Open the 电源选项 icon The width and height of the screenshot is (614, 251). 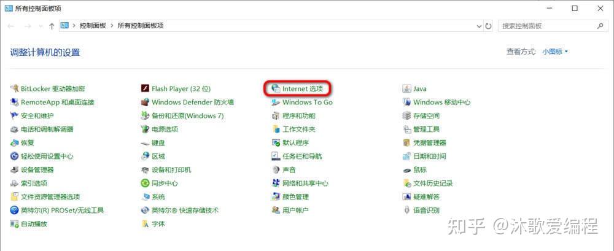pyautogui.click(x=146, y=129)
